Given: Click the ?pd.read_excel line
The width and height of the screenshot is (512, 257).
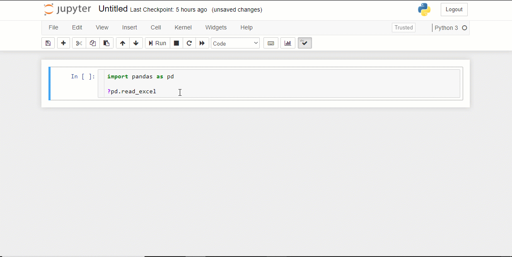Looking at the screenshot, I should [x=132, y=91].
